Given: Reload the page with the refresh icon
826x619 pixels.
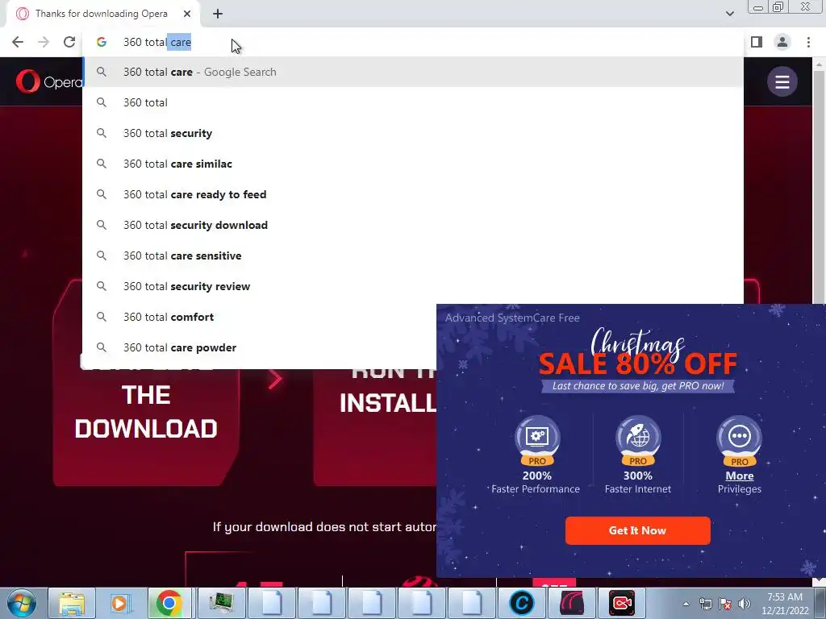Looking at the screenshot, I should point(69,42).
